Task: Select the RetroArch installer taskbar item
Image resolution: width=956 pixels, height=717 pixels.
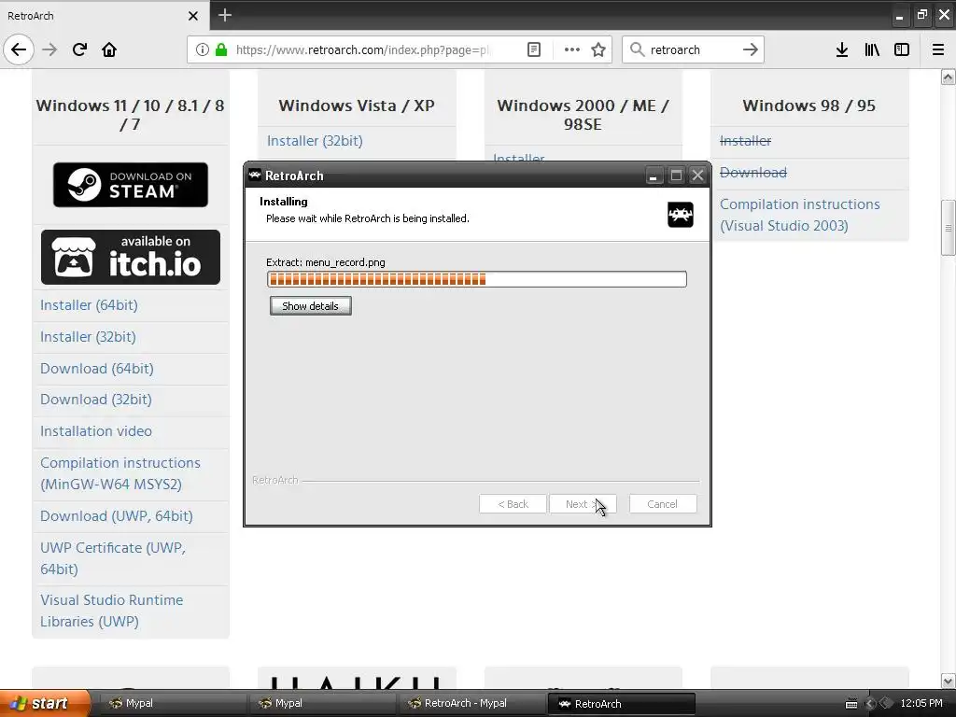Action: click(x=621, y=703)
